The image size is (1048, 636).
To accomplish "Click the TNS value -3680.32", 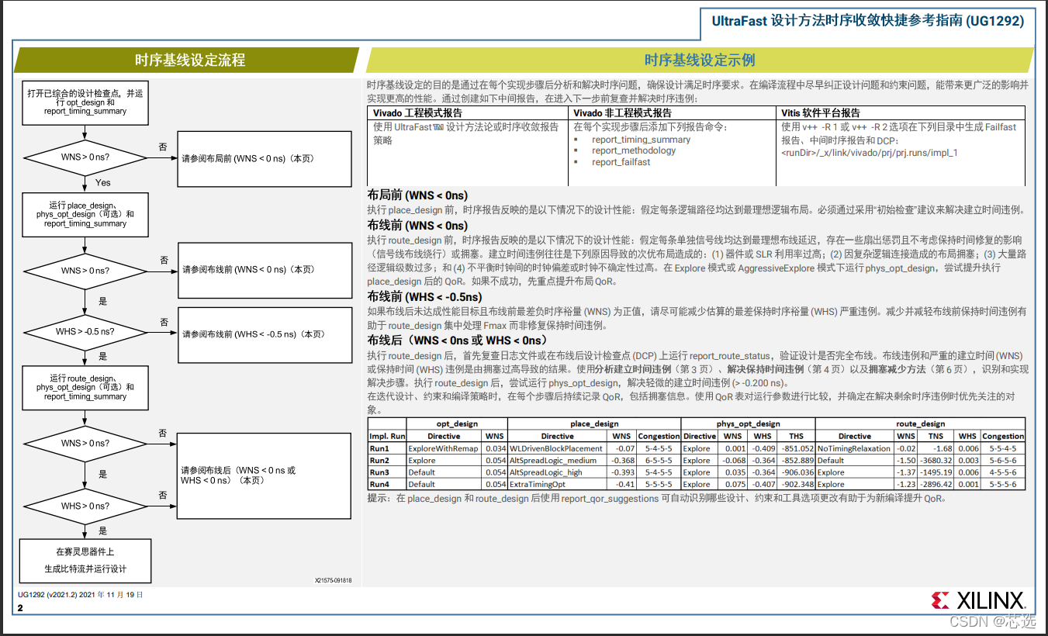I will [936, 461].
